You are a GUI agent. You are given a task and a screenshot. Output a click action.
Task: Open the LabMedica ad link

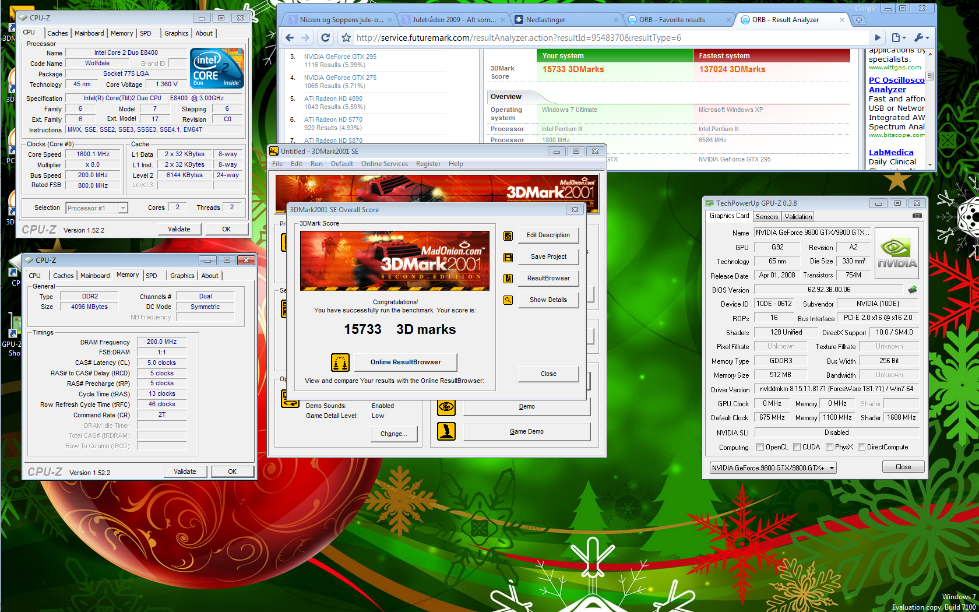891,153
